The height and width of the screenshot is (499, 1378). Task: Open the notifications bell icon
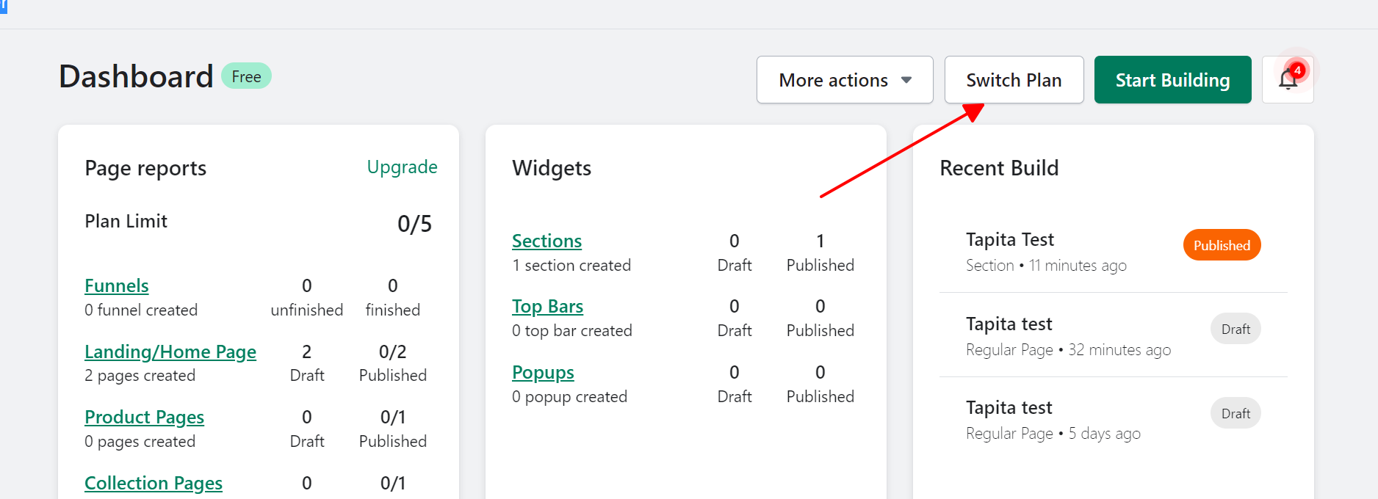point(1287,80)
